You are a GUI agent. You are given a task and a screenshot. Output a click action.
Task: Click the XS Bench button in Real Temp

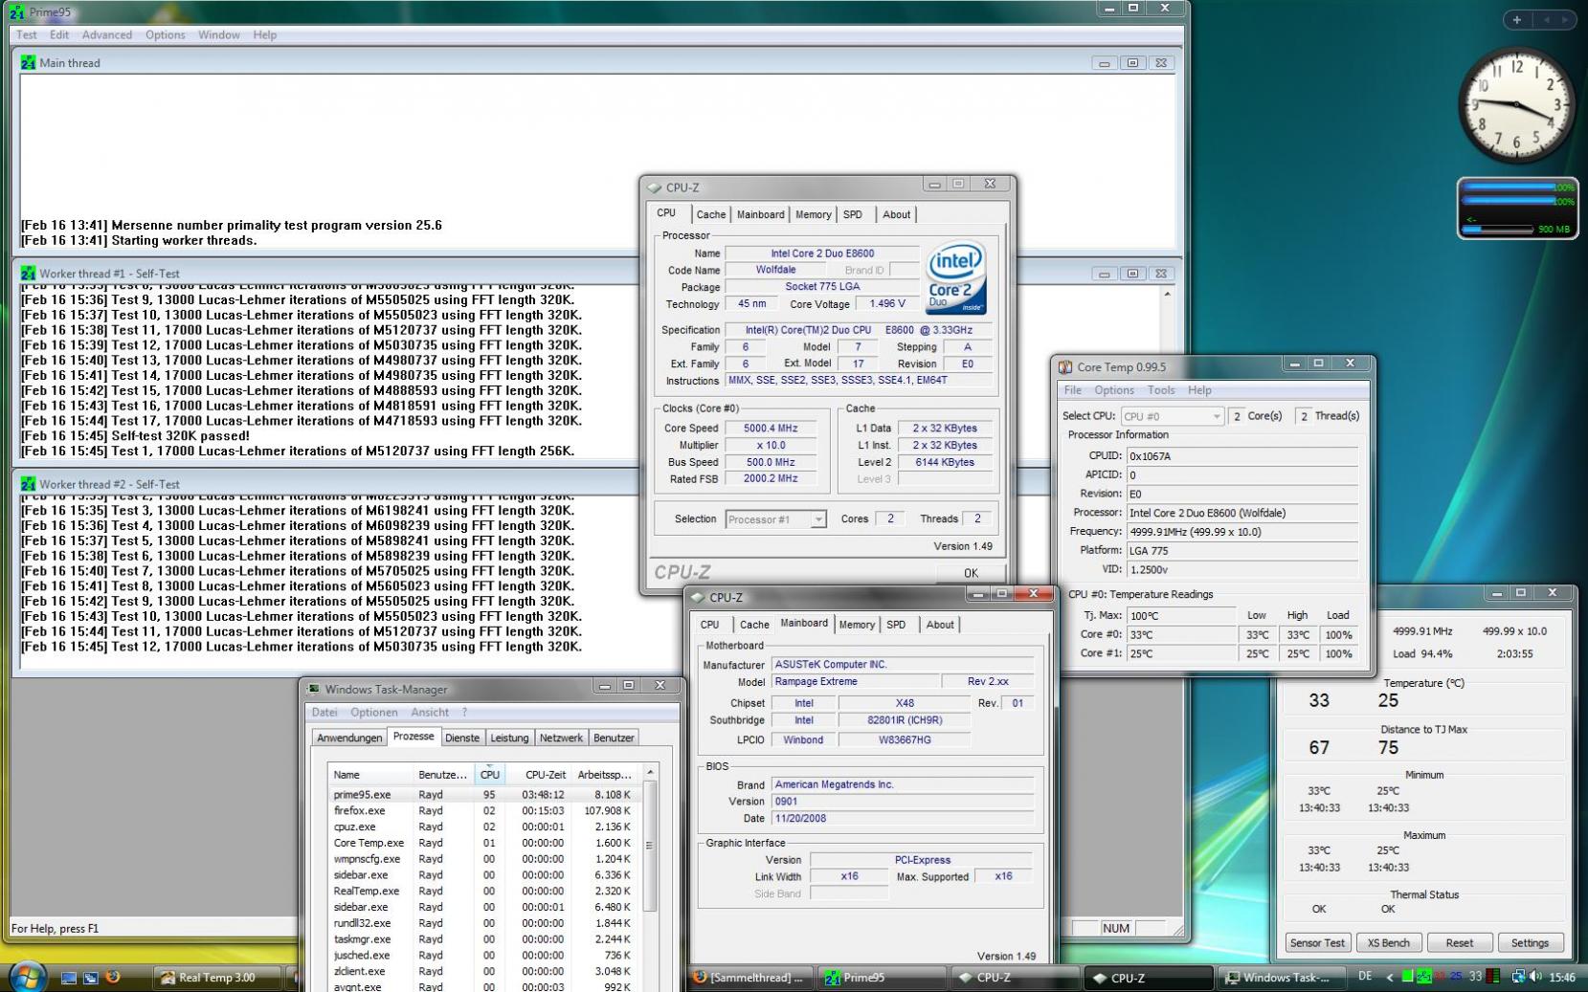pos(1388,942)
